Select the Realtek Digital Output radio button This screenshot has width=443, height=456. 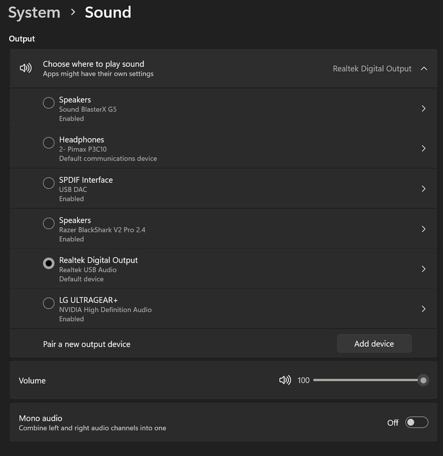click(x=49, y=263)
